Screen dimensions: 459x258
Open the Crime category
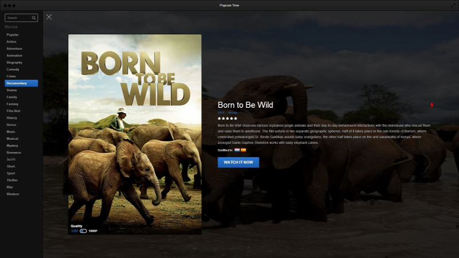point(11,76)
